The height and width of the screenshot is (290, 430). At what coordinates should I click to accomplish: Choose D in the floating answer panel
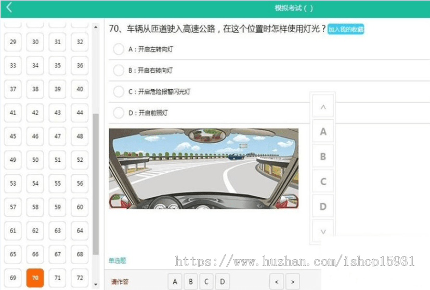click(x=323, y=206)
